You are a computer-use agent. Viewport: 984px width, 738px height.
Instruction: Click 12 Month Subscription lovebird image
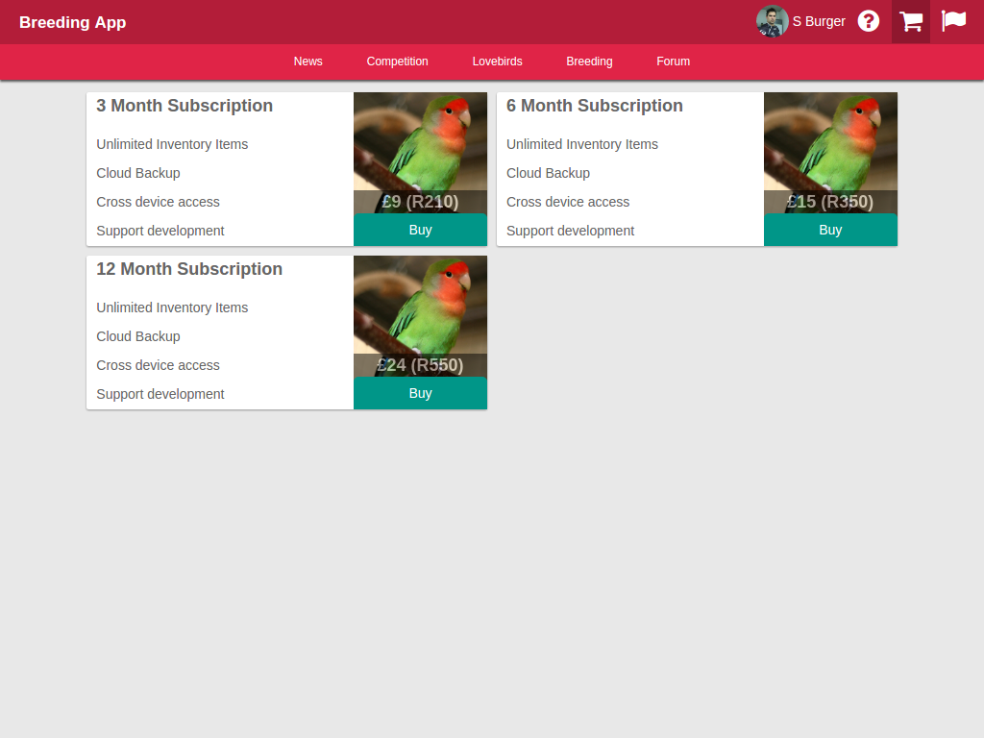(x=421, y=315)
